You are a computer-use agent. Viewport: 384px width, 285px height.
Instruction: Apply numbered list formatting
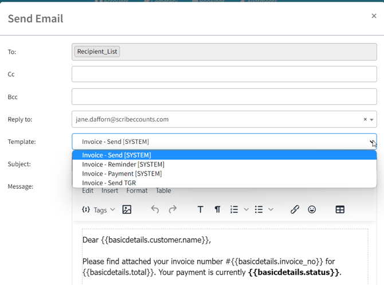click(x=234, y=209)
